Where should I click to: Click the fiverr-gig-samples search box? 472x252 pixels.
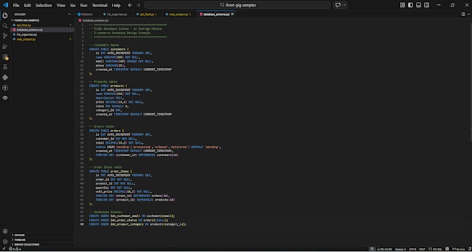237,5
